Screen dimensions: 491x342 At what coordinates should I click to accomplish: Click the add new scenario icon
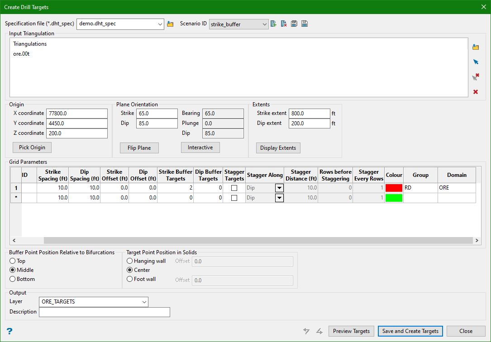click(x=273, y=24)
